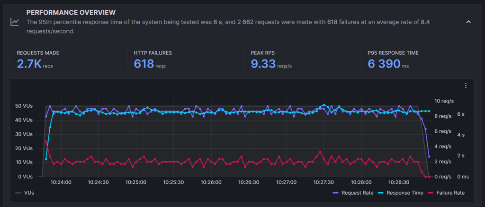The height and width of the screenshot is (207, 485).
Task: Click the 8 req/s axis label
Action: [x=443, y=116]
